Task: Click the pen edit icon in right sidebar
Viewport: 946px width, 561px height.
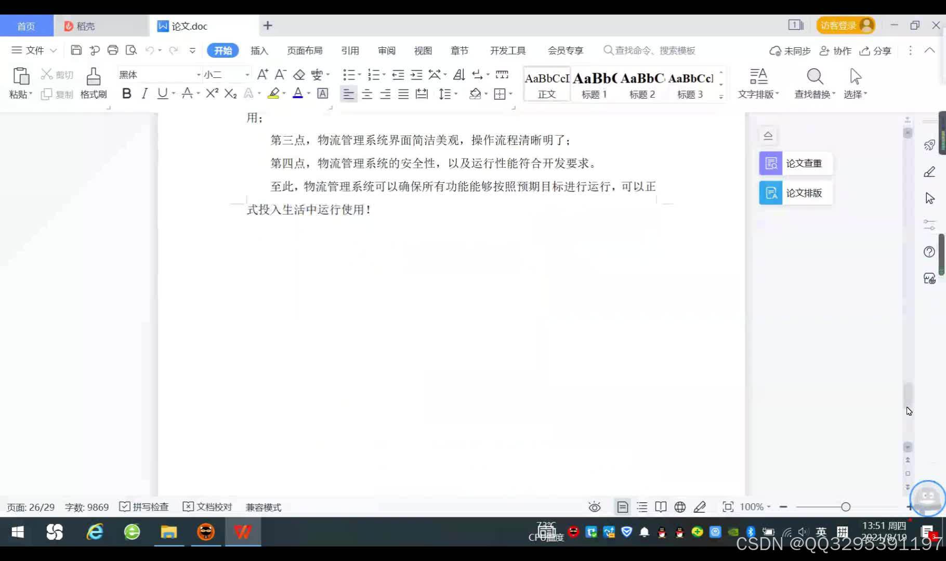Action: [929, 172]
